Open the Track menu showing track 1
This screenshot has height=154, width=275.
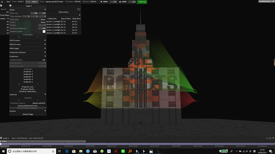18,2
